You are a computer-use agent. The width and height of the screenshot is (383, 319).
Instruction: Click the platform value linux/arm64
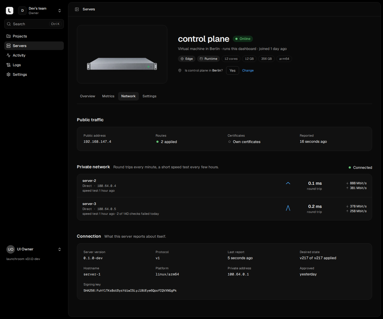pyautogui.click(x=167, y=274)
